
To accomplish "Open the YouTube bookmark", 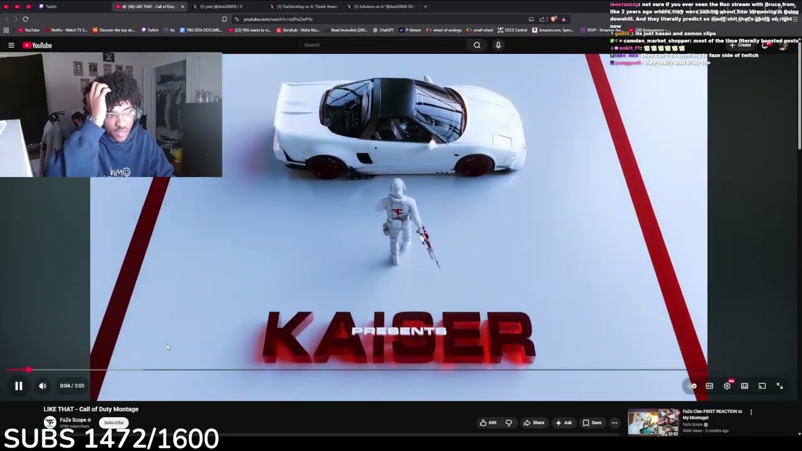I will click(x=29, y=30).
